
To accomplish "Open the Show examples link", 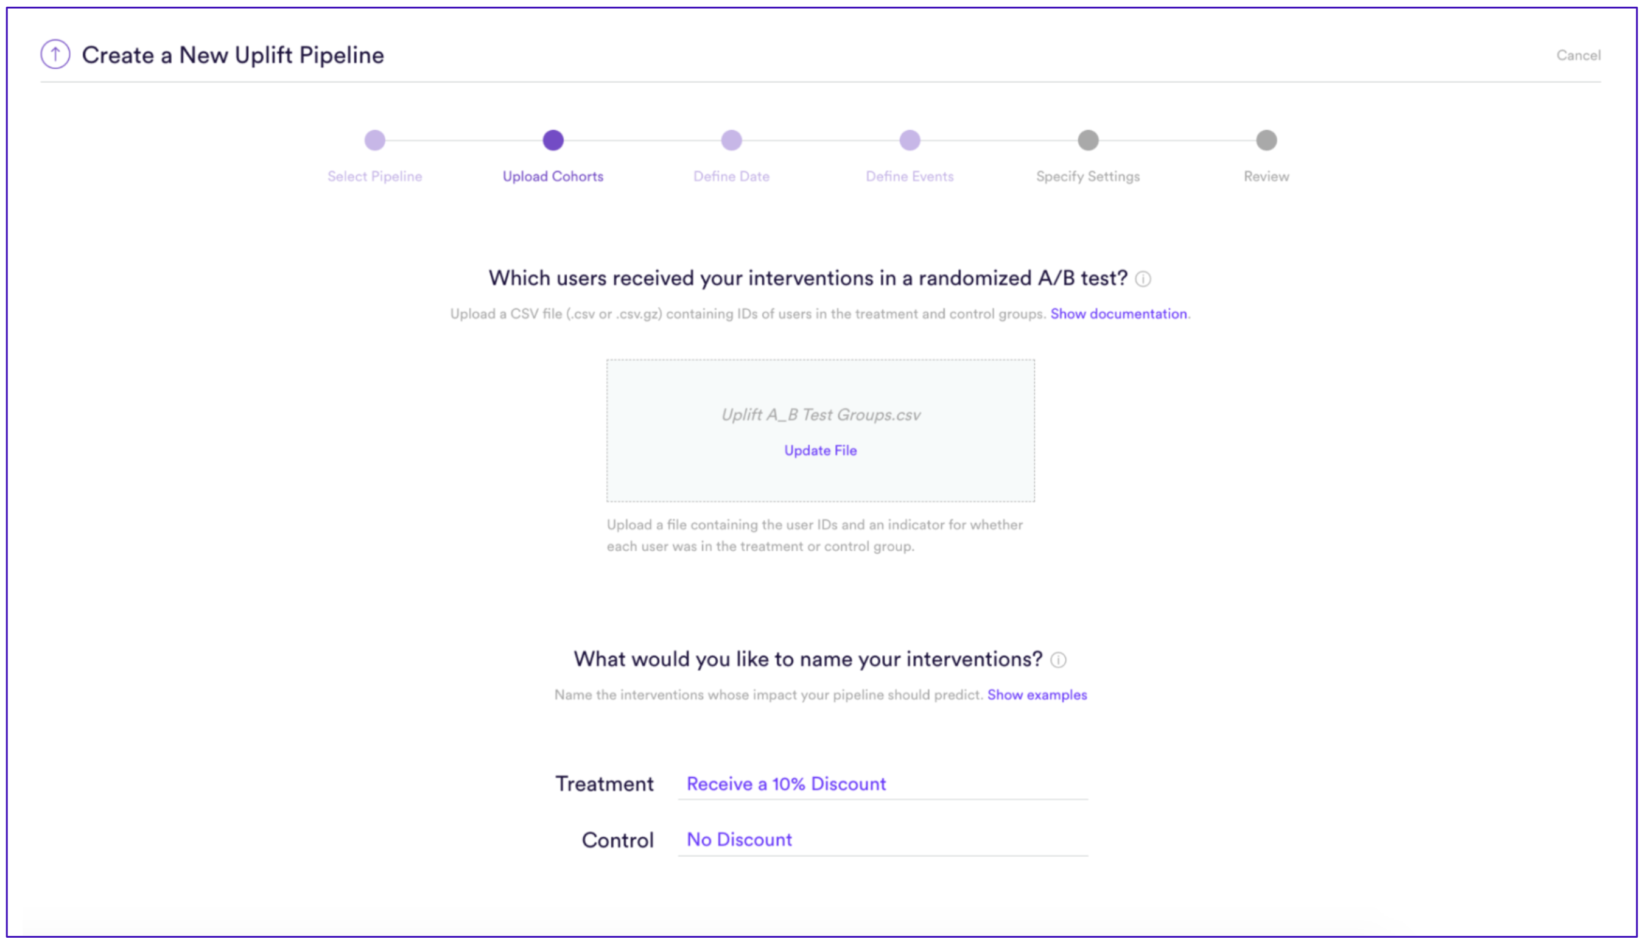I will click(1037, 695).
